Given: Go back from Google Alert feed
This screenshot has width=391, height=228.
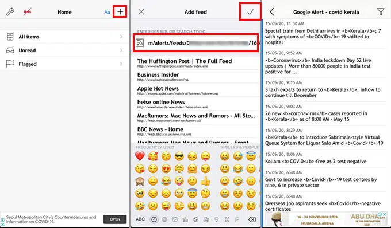Looking at the screenshot, I should point(272,11).
